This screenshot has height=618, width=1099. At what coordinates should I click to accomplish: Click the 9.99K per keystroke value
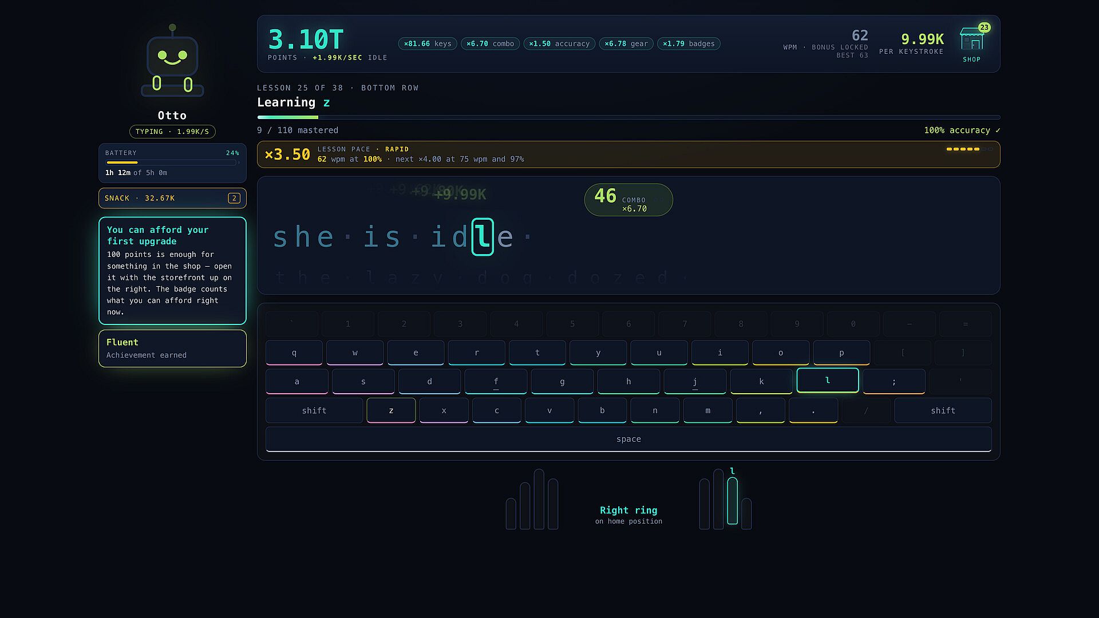pyautogui.click(x=922, y=39)
